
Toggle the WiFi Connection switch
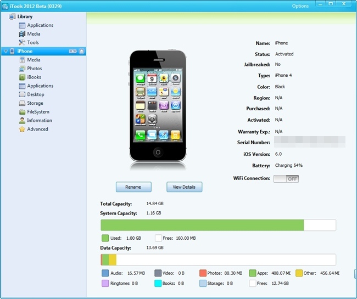click(286, 179)
